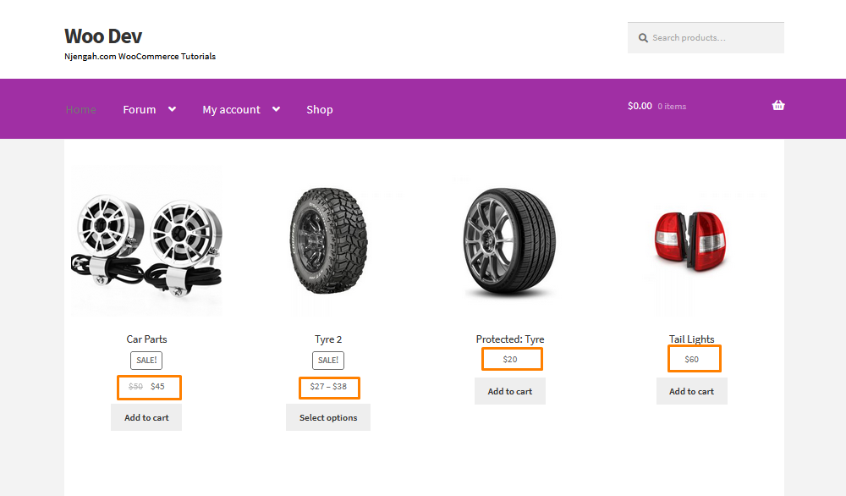
Task: Open the Tyre 2 product image
Action: coord(328,240)
